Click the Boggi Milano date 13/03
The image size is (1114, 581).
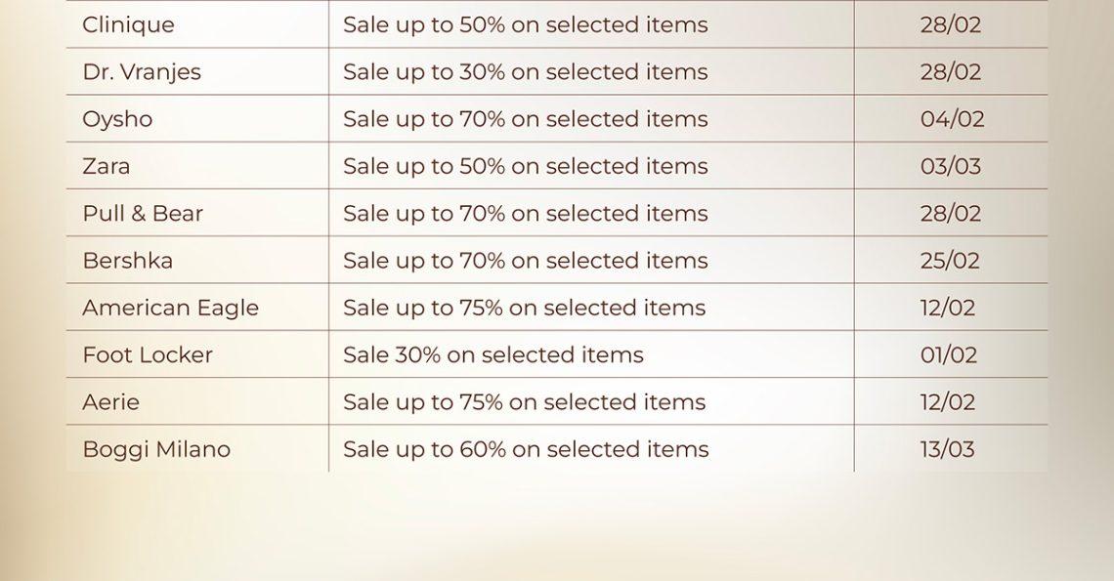(x=947, y=449)
